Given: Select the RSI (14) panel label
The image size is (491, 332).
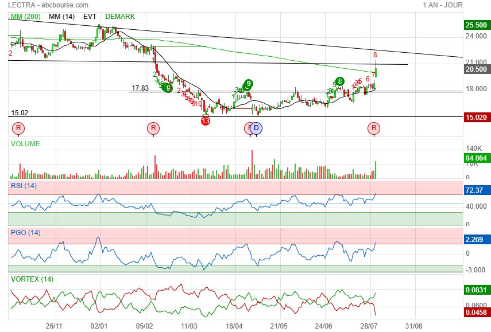Looking at the screenshot, I should [24, 186].
